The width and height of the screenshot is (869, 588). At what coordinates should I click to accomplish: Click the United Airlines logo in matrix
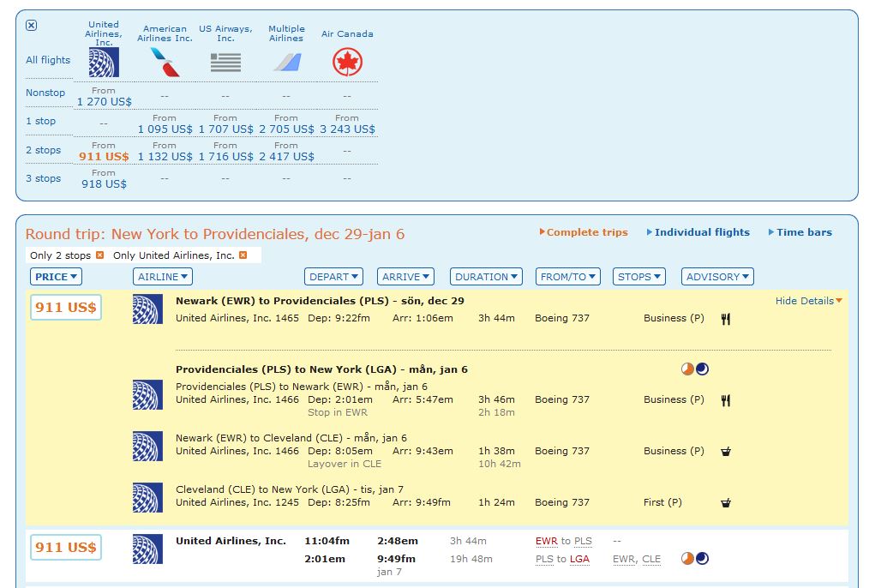104,63
